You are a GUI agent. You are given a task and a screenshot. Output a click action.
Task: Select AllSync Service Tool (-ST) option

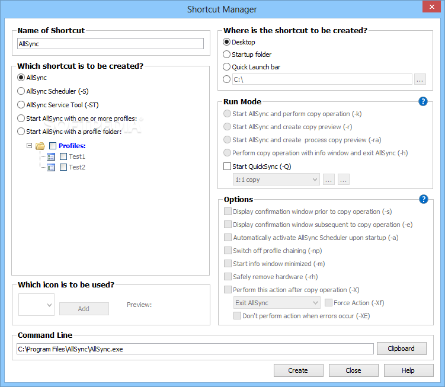pyautogui.click(x=21, y=105)
